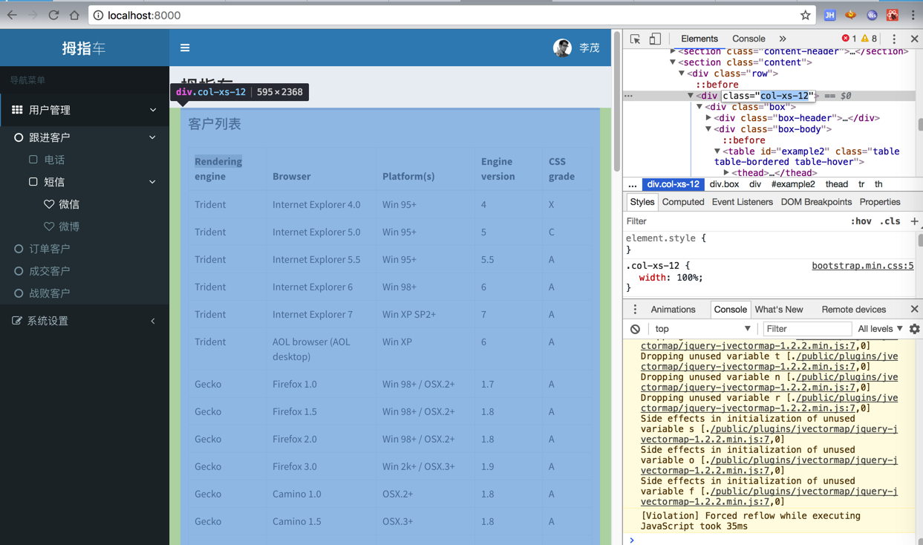This screenshot has width=923, height=545.
Task: Open DOM Breakpoints tab
Action: click(x=816, y=202)
